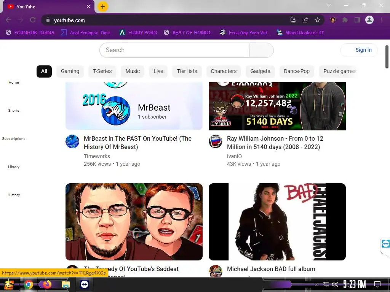Close the YouTube tab
The height and width of the screenshot is (292, 390).
coord(88,7)
